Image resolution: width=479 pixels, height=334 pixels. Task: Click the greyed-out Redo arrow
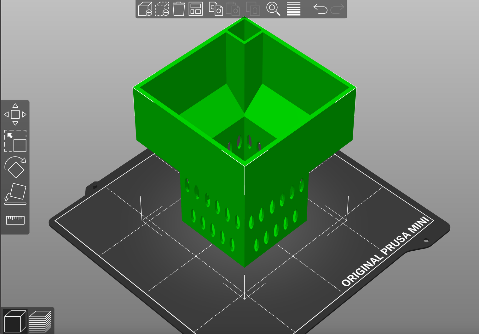click(337, 9)
